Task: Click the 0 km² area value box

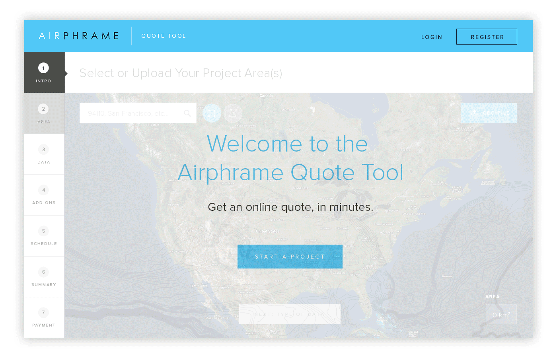Action: (x=501, y=314)
